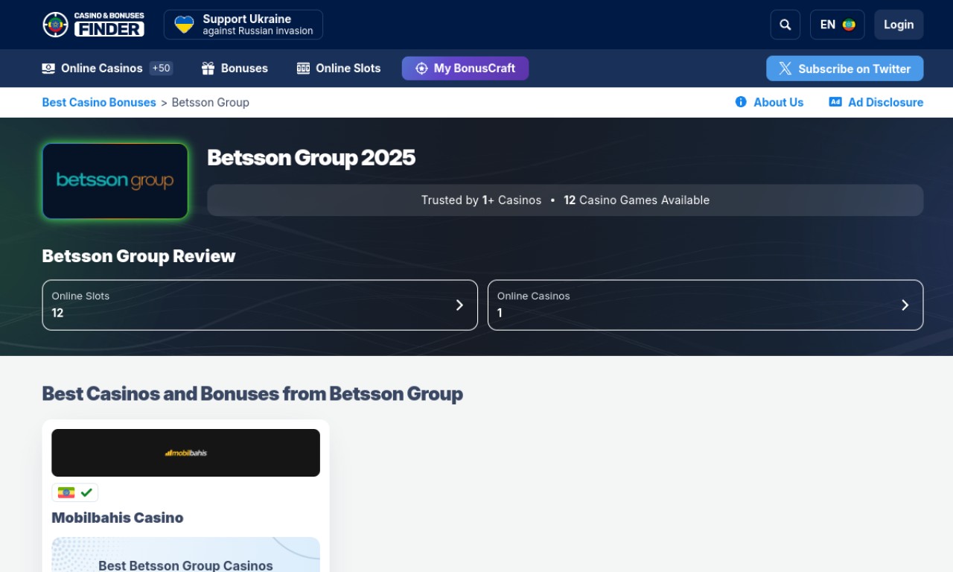953x572 pixels.
Task: Click the Ethiopia flag badge on Mobilbahis card
Action: click(66, 492)
